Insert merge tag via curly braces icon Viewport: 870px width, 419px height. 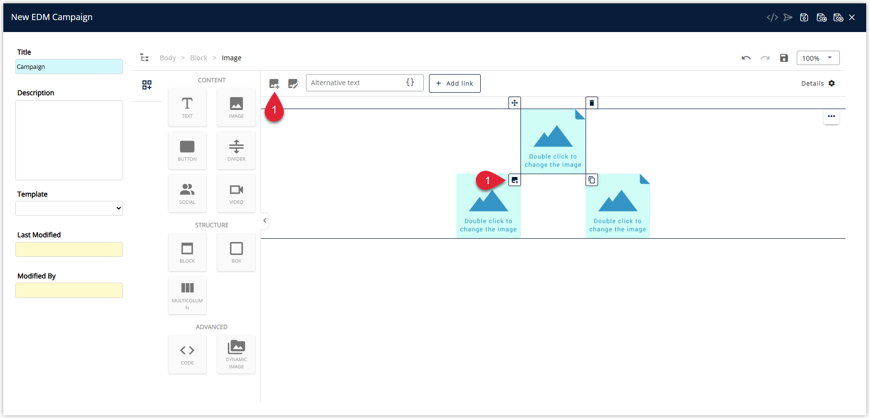point(410,82)
